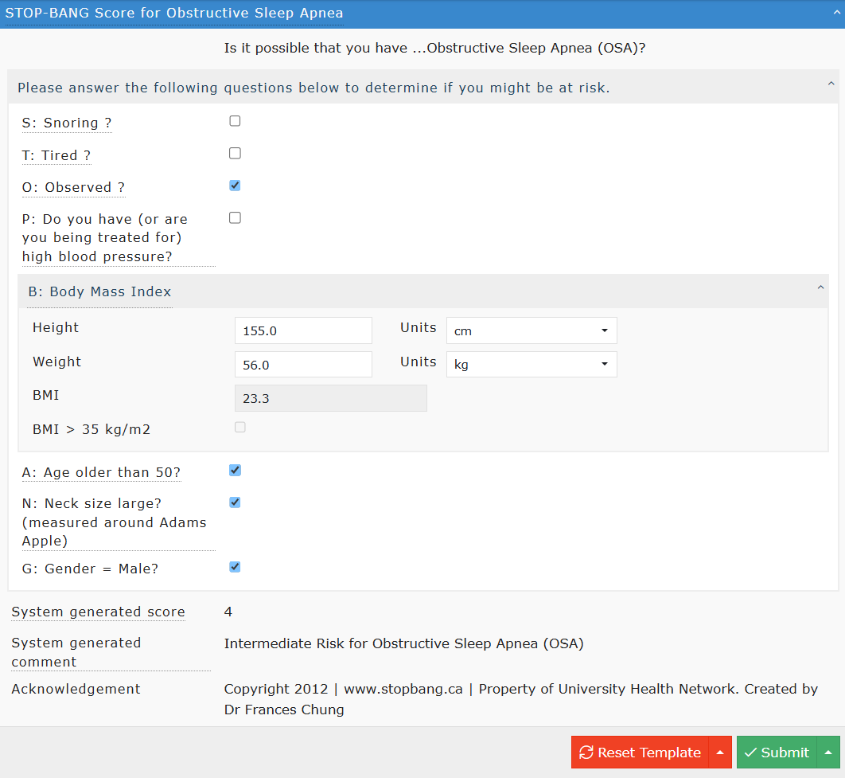
Task: Open the Height units dropdown
Action: (x=531, y=330)
